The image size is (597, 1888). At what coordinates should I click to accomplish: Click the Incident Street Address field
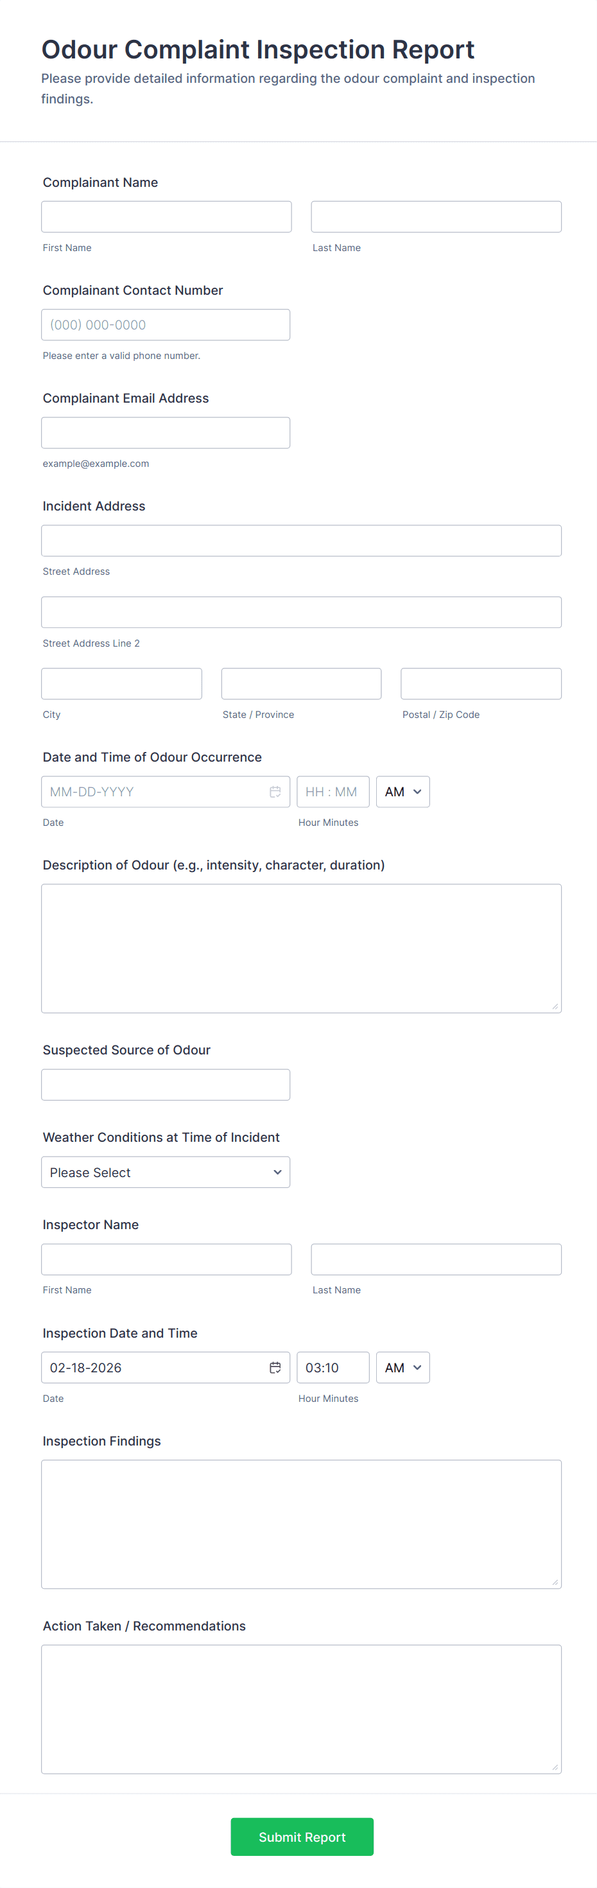301,541
